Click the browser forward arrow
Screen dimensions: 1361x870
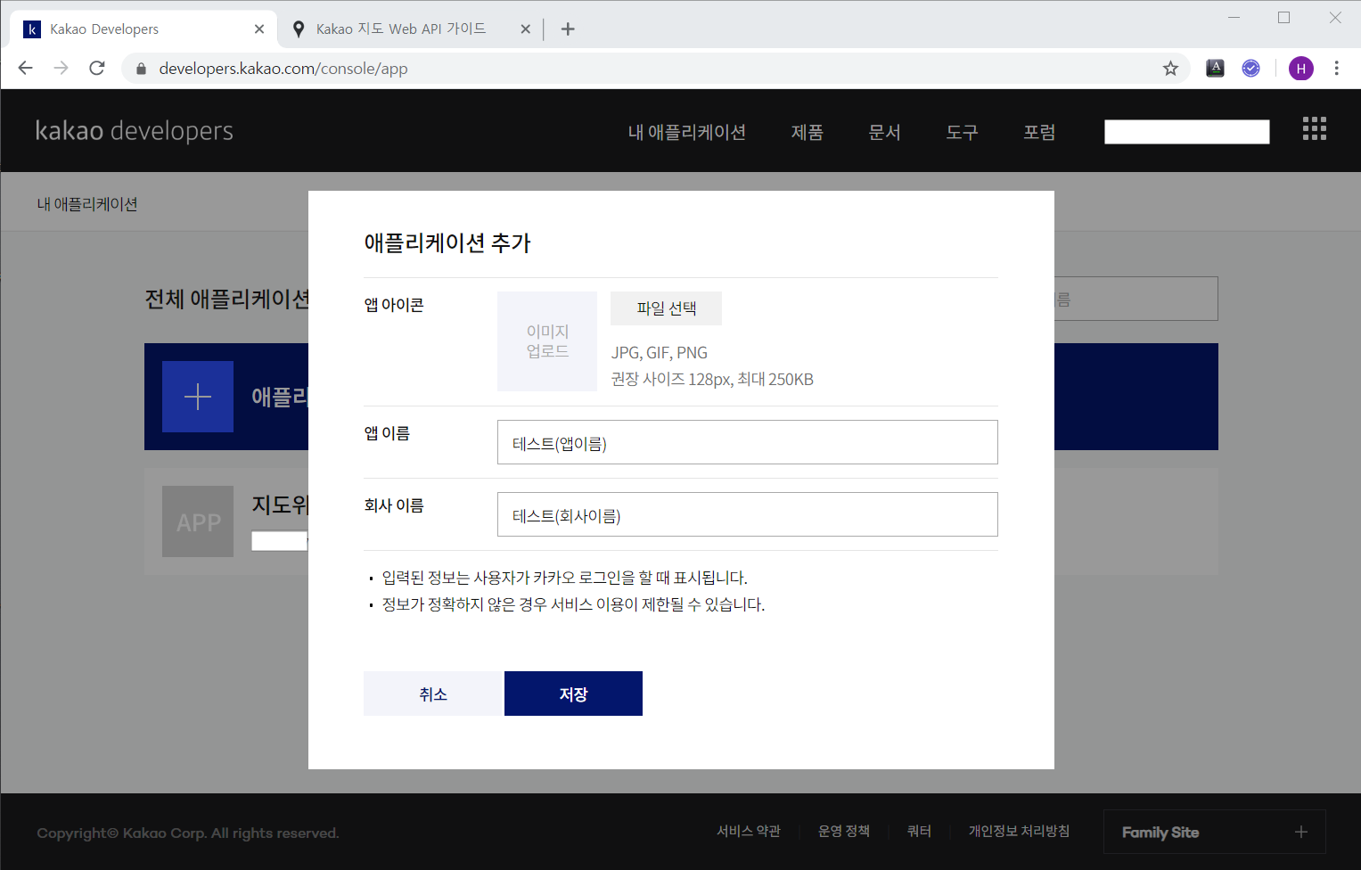(x=61, y=68)
